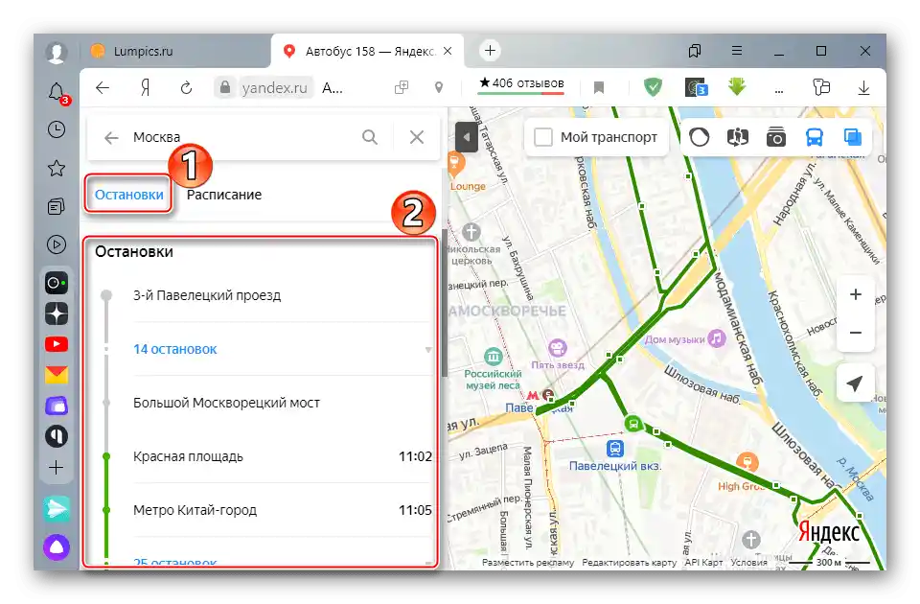The width and height of the screenshot is (920, 604).
Task: Select stop 3-й Павелецкий проезд
Action: coord(207,295)
